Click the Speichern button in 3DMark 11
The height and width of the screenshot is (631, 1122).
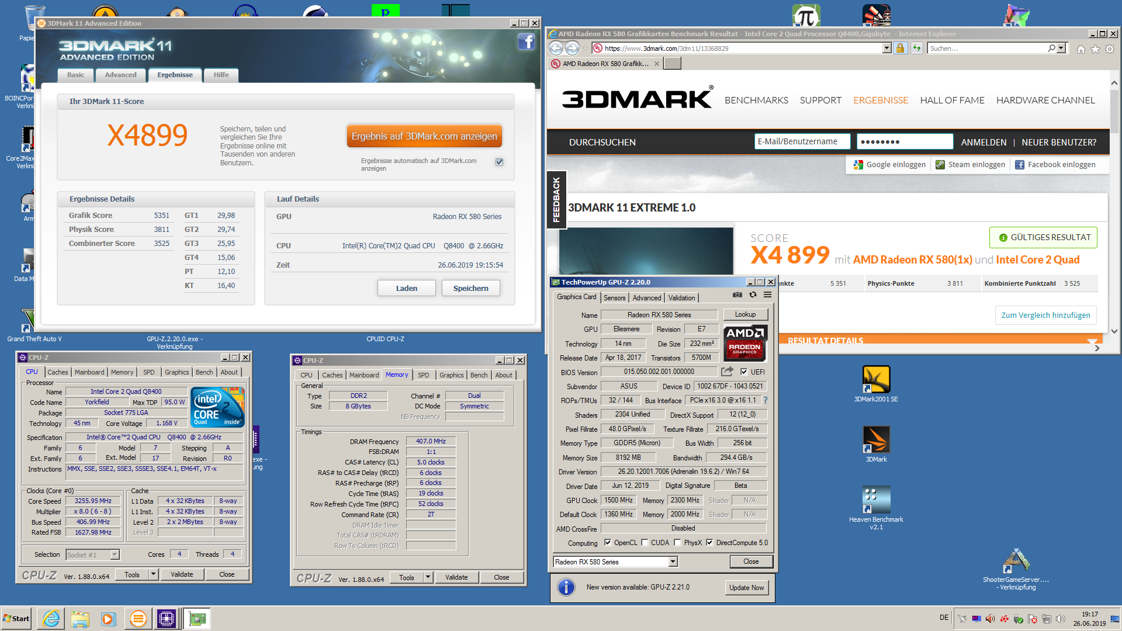[470, 288]
